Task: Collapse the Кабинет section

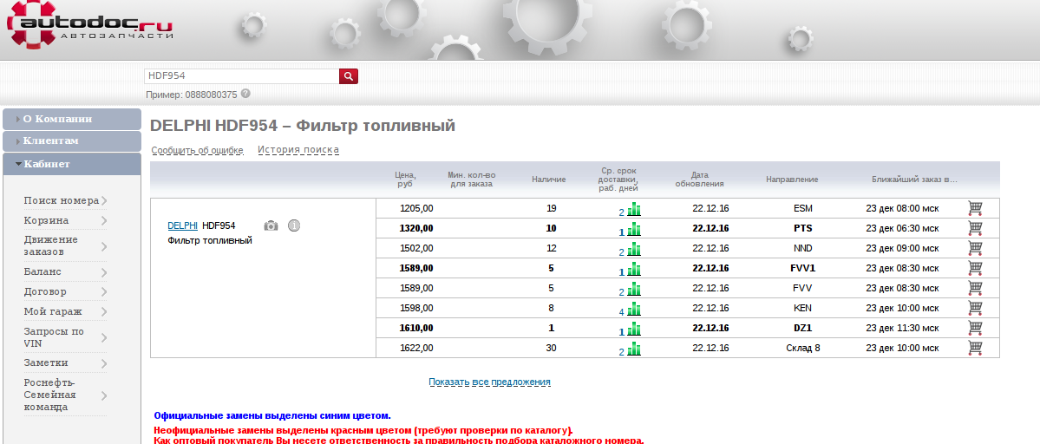Action: click(72, 164)
